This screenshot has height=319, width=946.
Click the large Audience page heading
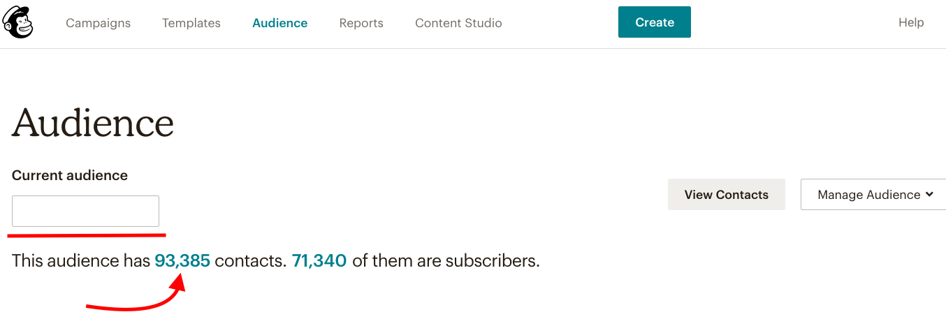click(x=93, y=123)
